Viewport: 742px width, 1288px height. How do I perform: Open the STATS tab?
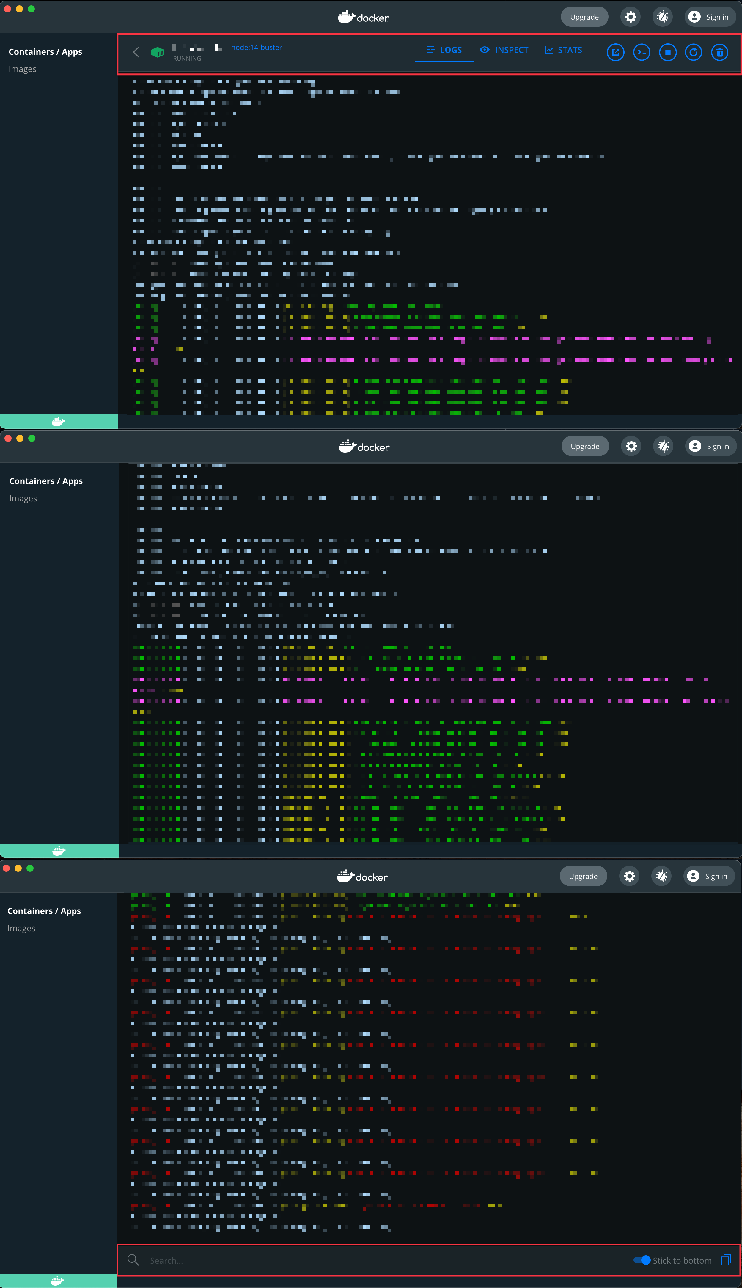(x=563, y=50)
